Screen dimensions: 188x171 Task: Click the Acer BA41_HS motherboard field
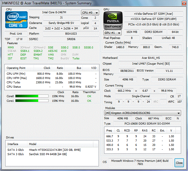pyautogui.click(x=151, y=58)
